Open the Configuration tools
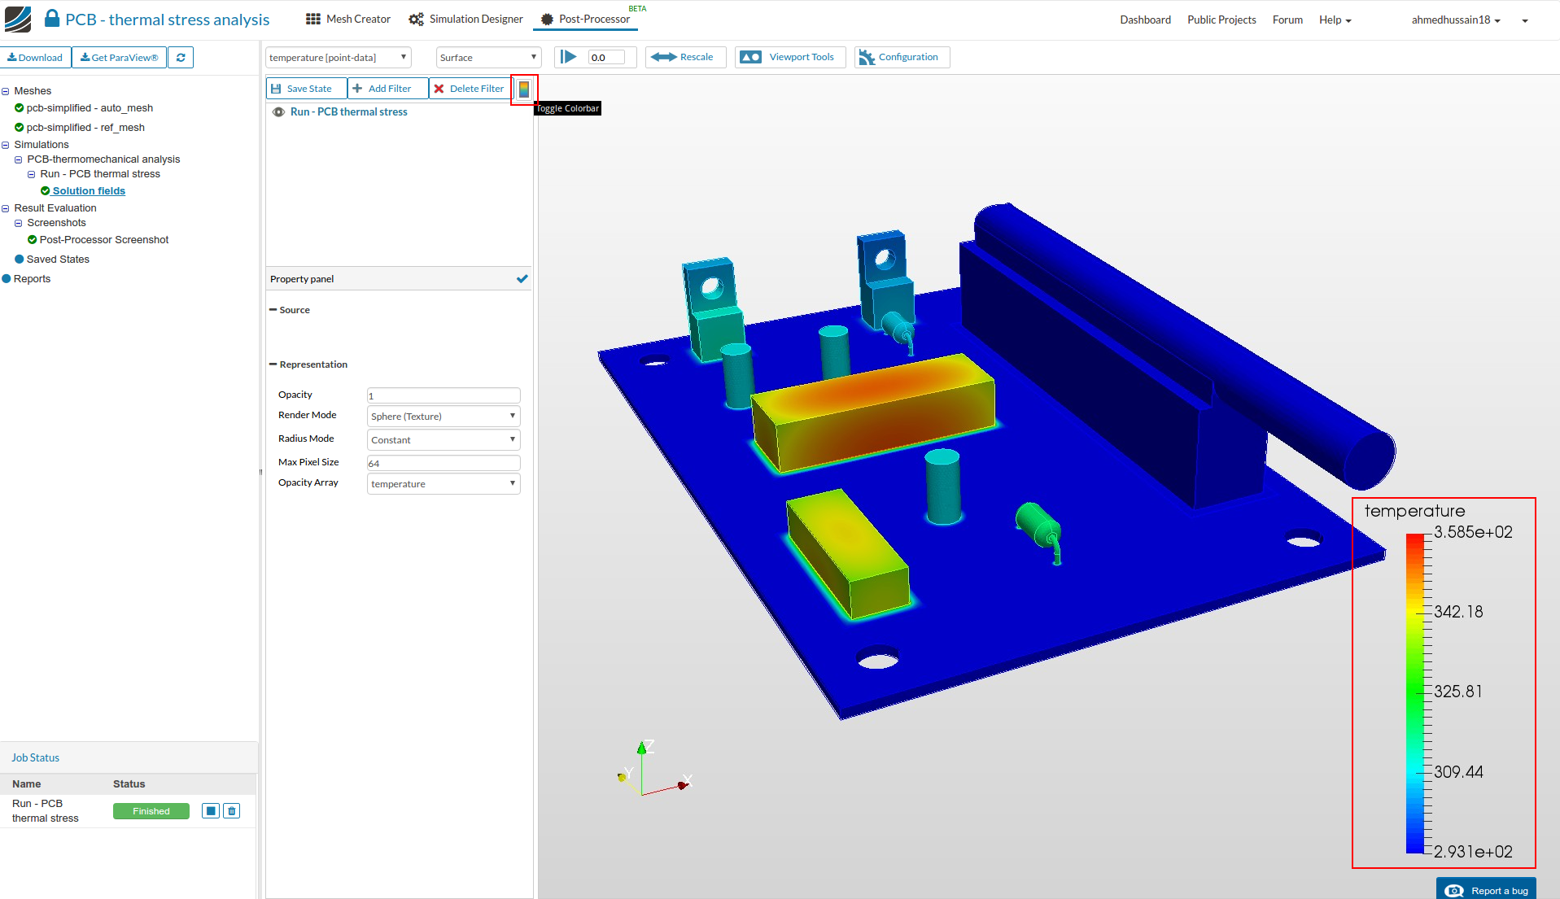The image size is (1560, 899). pyautogui.click(x=901, y=57)
